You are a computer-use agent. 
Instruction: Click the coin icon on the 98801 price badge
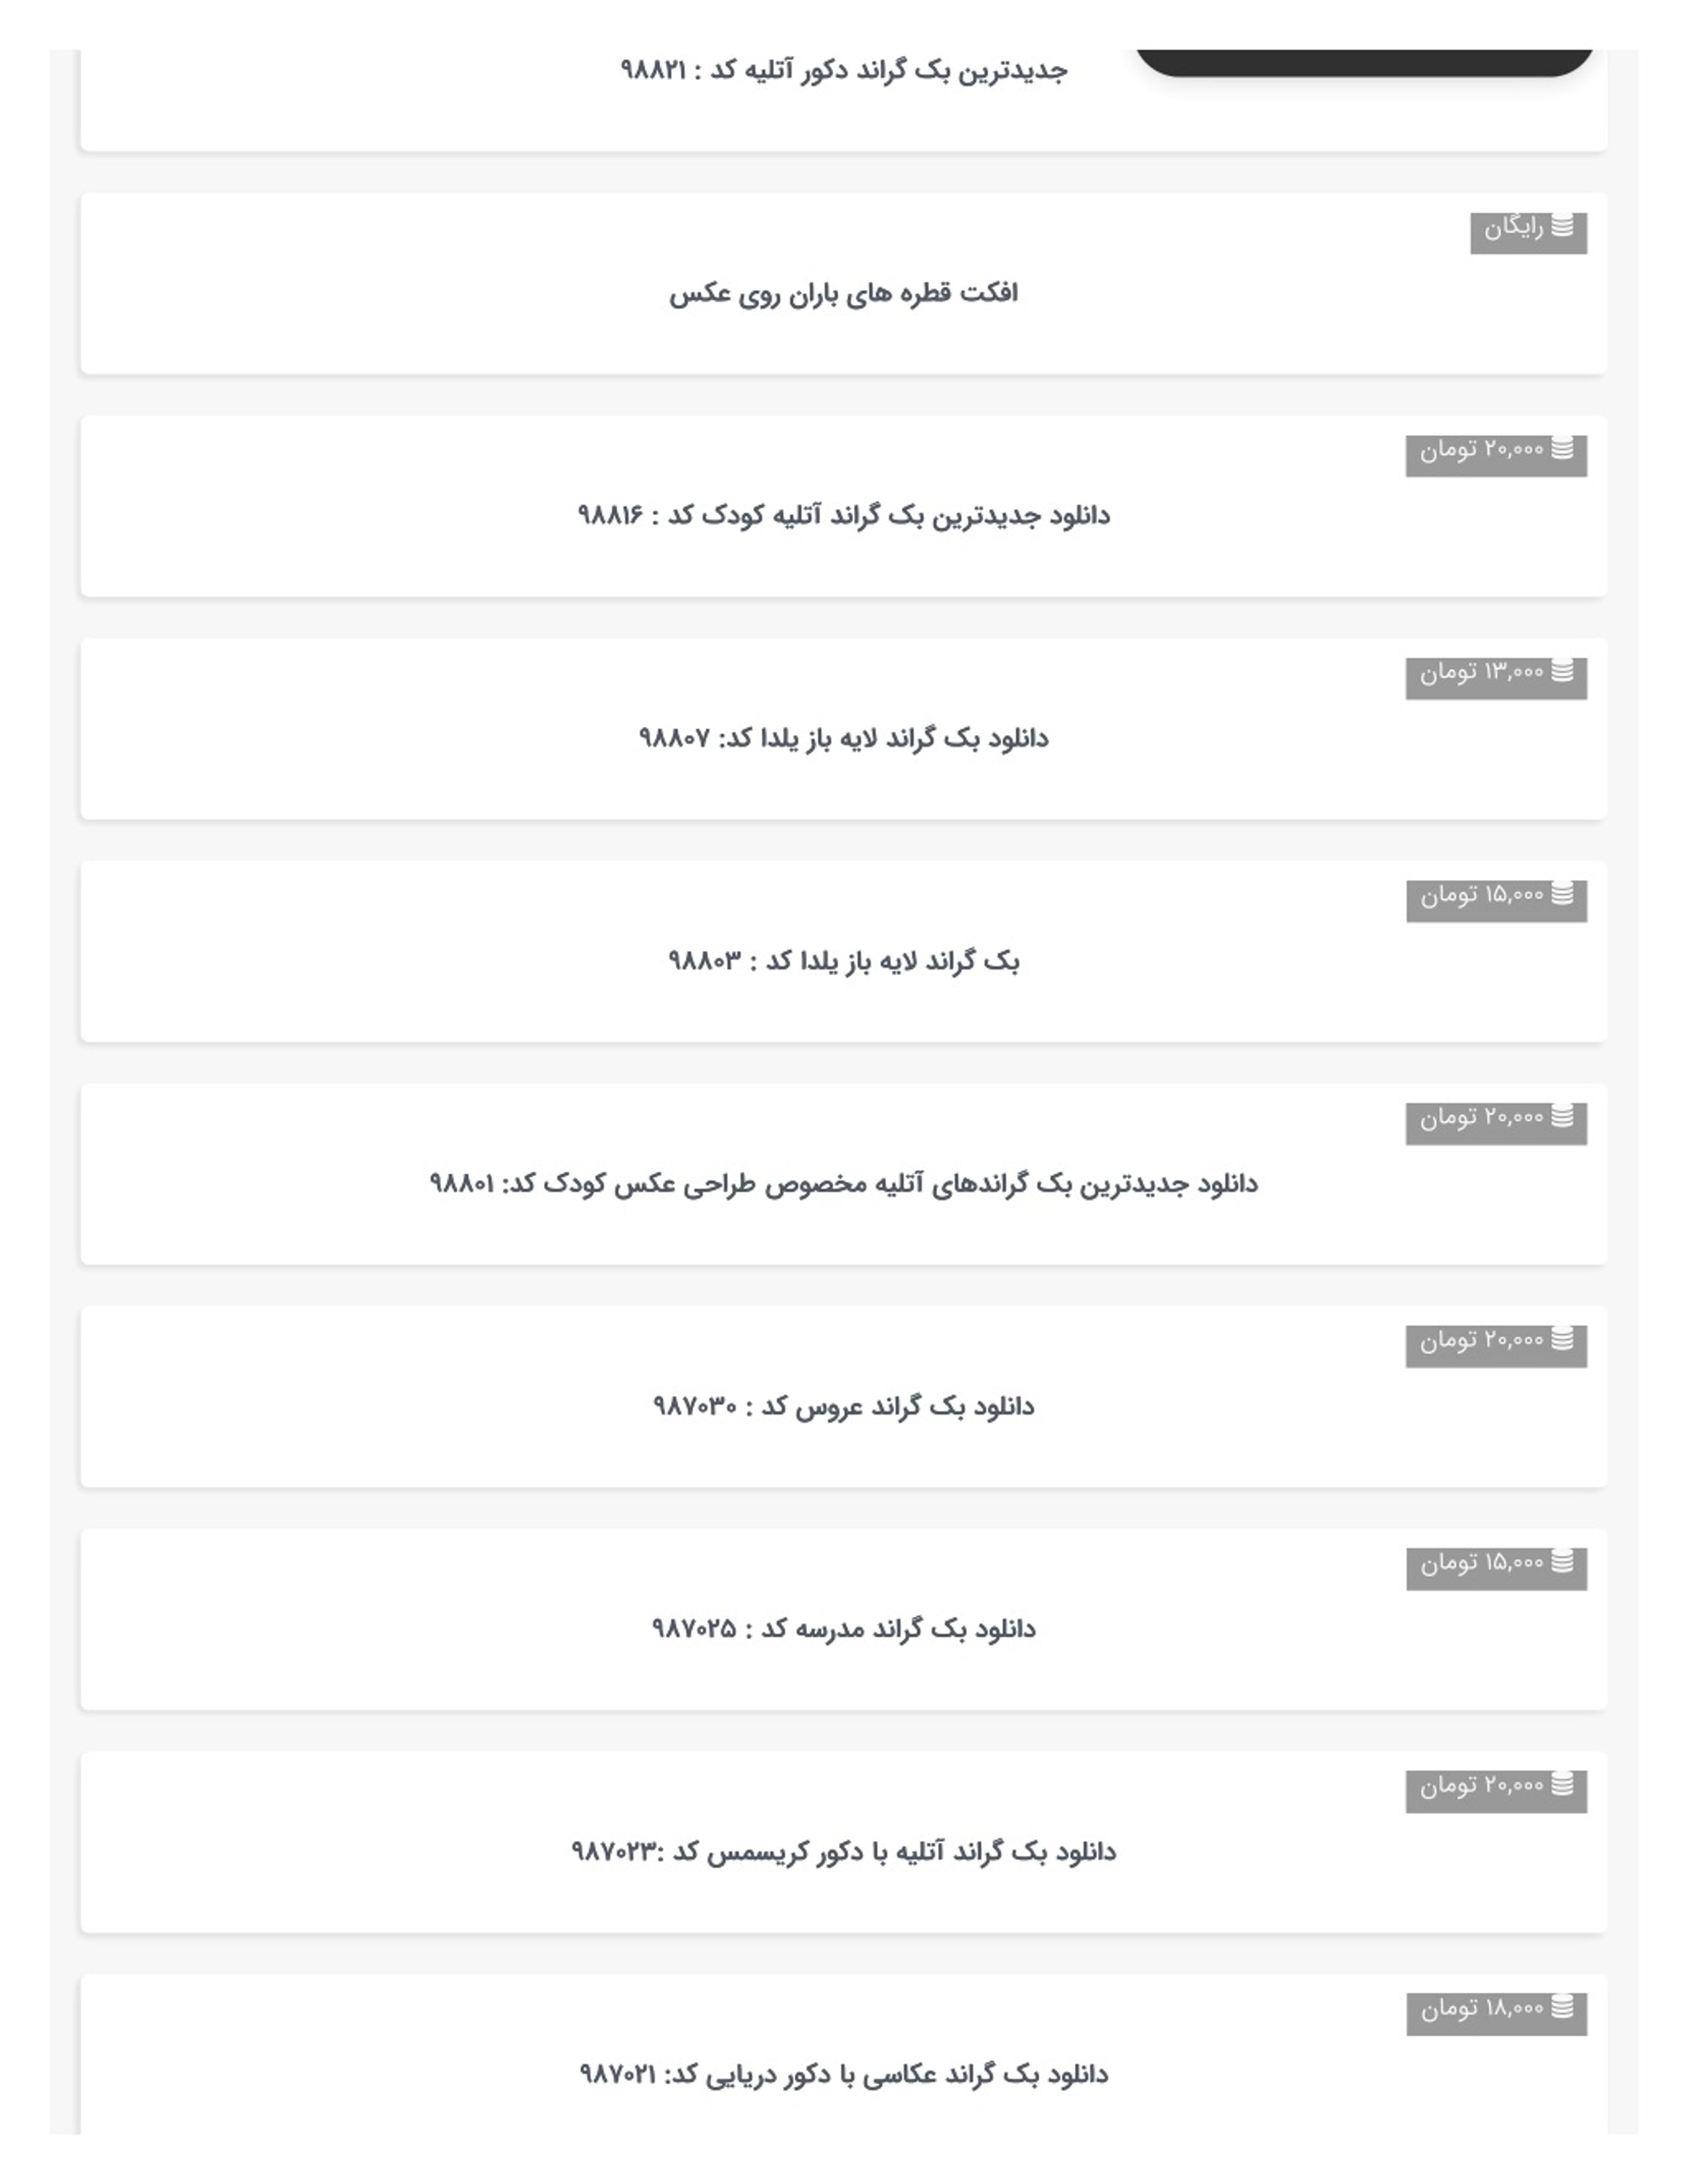point(1562,1116)
